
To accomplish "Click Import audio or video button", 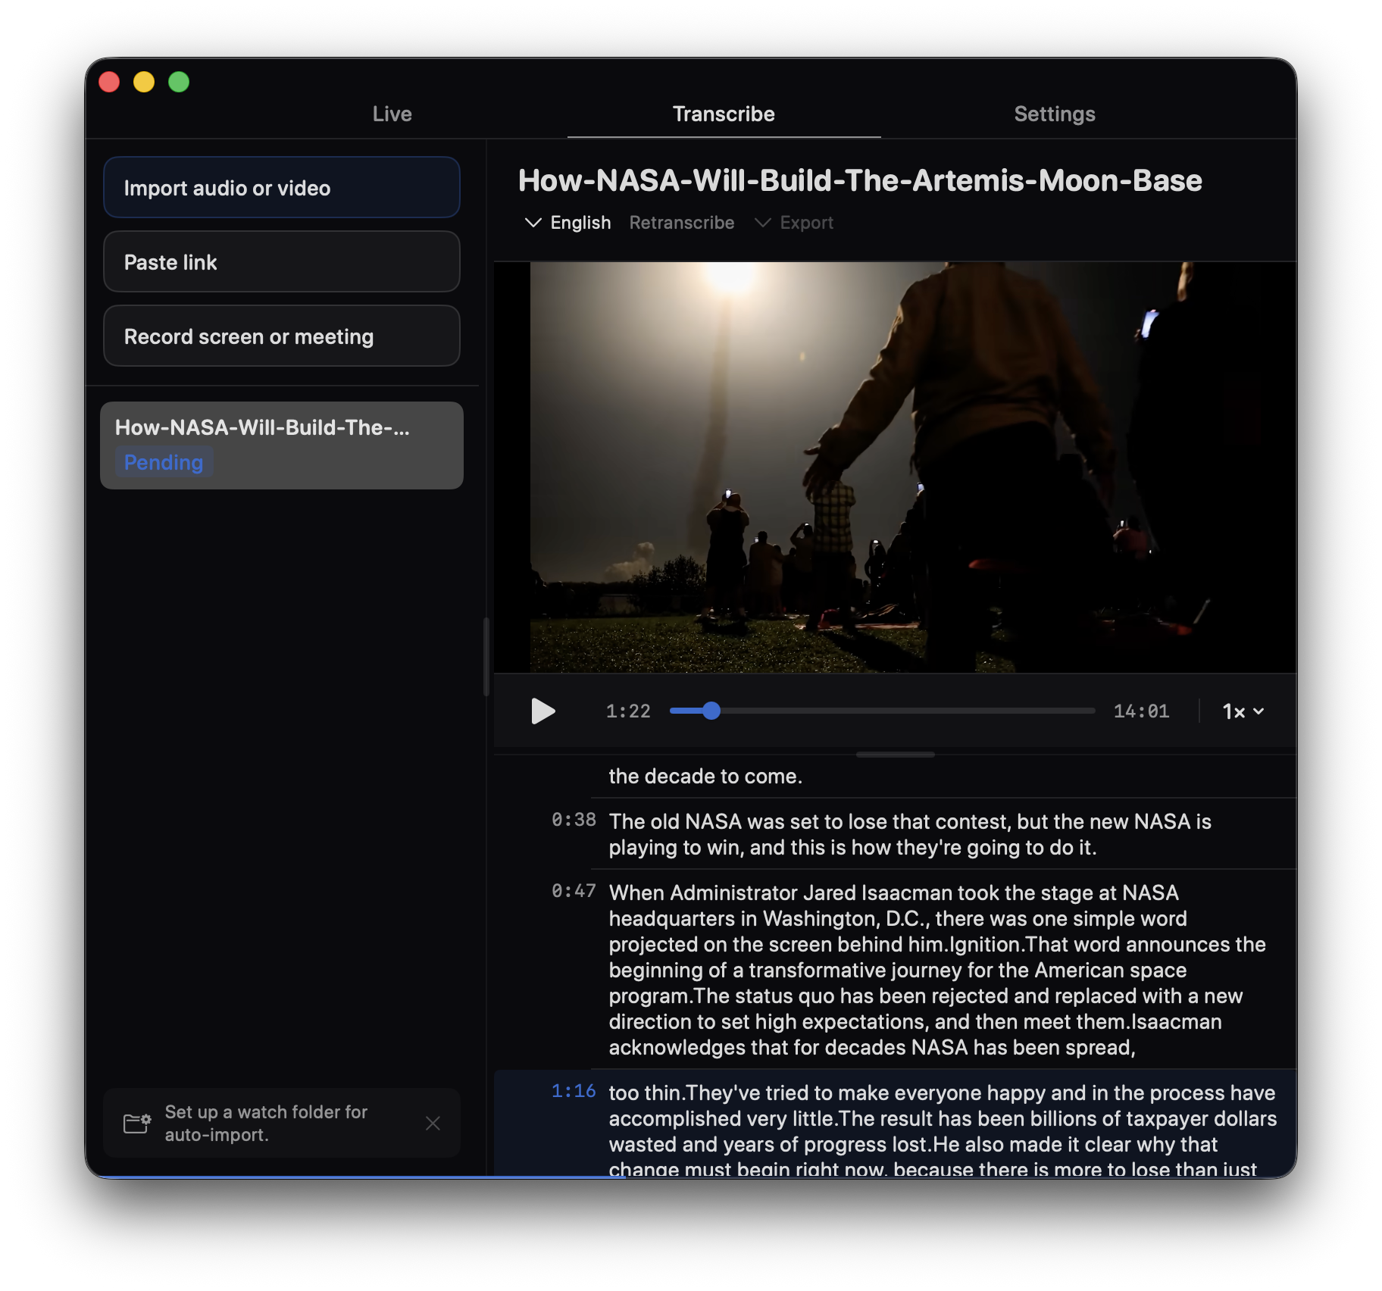I will click(x=282, y=187).
